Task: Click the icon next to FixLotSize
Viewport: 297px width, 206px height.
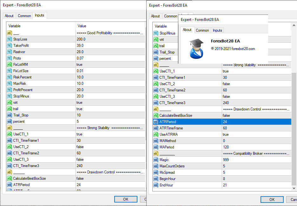Action: [10, 71]
